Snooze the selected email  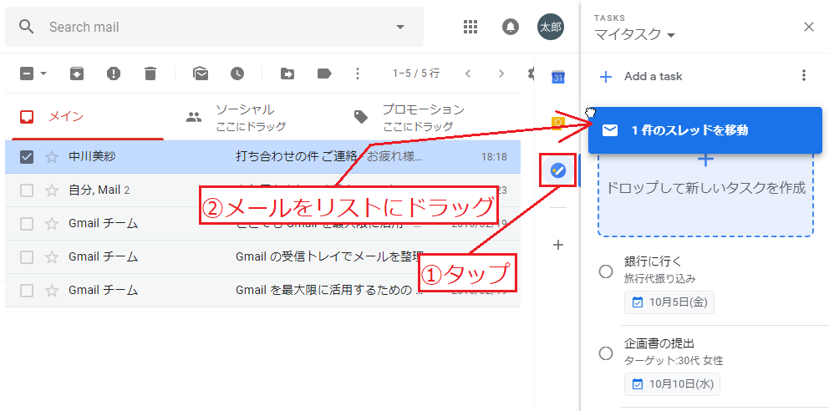click(237, 74)
